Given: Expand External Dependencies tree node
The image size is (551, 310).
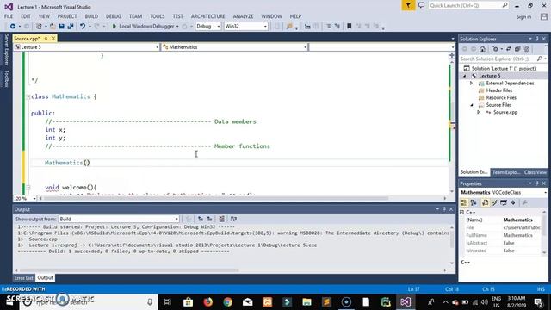Looking at the screenshot, I should pyautogui.click(x=471, y=84).
